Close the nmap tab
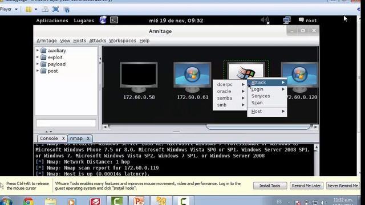Viewport: 365px width, 205px height. click(x=88, y=138)
